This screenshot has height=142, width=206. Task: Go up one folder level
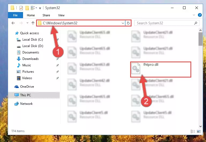[x=33, y=23]
